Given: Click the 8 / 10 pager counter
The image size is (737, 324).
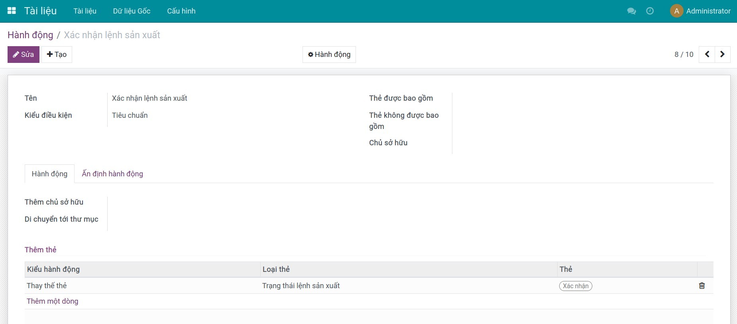Looking at the screenshot, I should 684,55.
